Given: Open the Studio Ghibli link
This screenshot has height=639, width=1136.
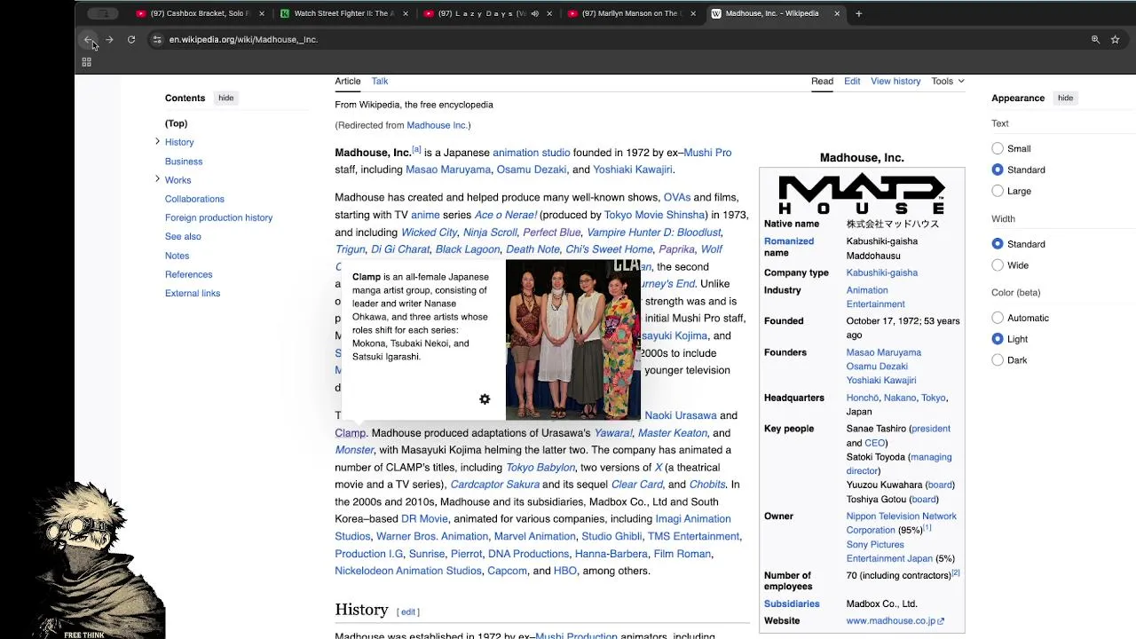Looking at the screenshot, I should pyautogui.click(x=611, y=536).
